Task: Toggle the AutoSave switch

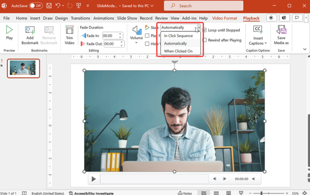Action: (x=36, y=6)
